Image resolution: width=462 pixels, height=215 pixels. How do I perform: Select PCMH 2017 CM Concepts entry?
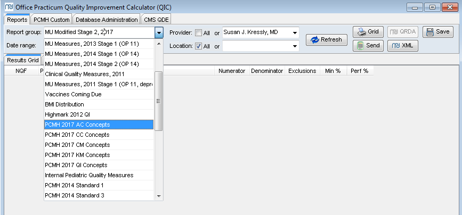pos(99,145)
